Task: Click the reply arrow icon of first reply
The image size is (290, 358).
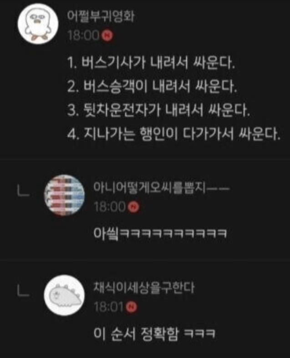Action: (x=23, y=190)
